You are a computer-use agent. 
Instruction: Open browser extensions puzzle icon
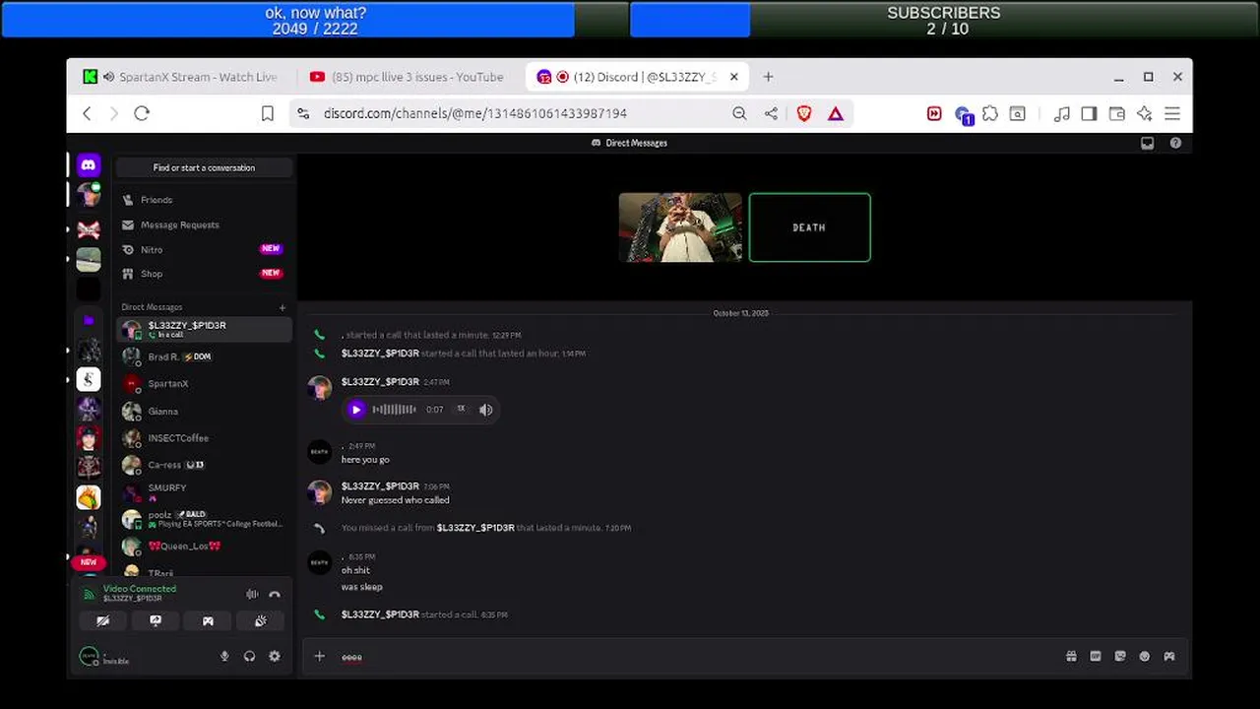tap(990, 113)
